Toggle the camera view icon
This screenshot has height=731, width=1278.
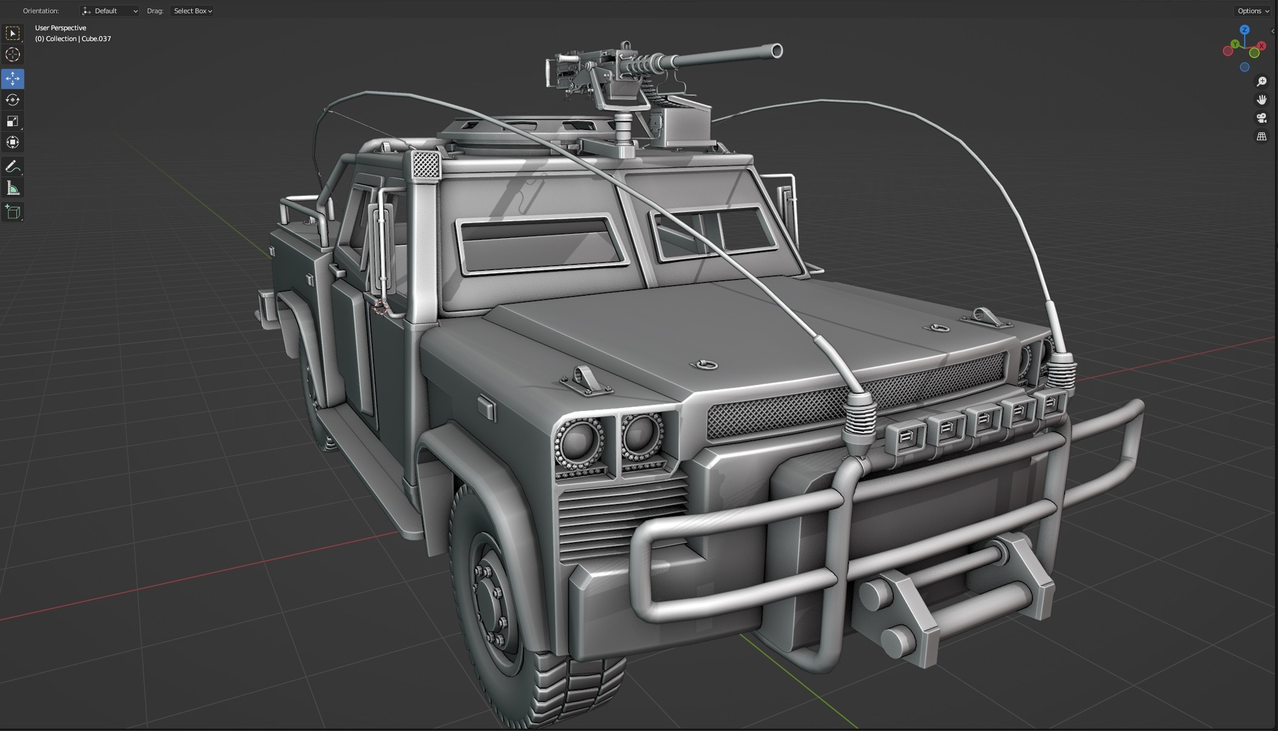click(x=1262, y=118)
